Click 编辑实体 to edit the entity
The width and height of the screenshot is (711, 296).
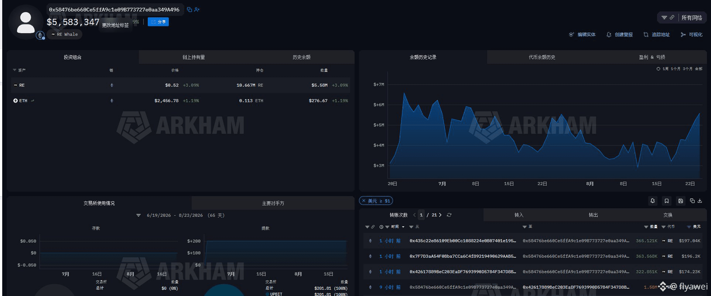[x=582, y=35]
